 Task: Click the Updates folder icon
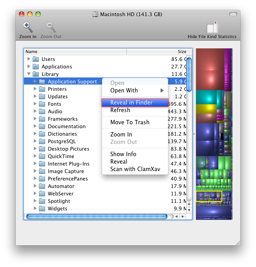(x=42, y=97)
